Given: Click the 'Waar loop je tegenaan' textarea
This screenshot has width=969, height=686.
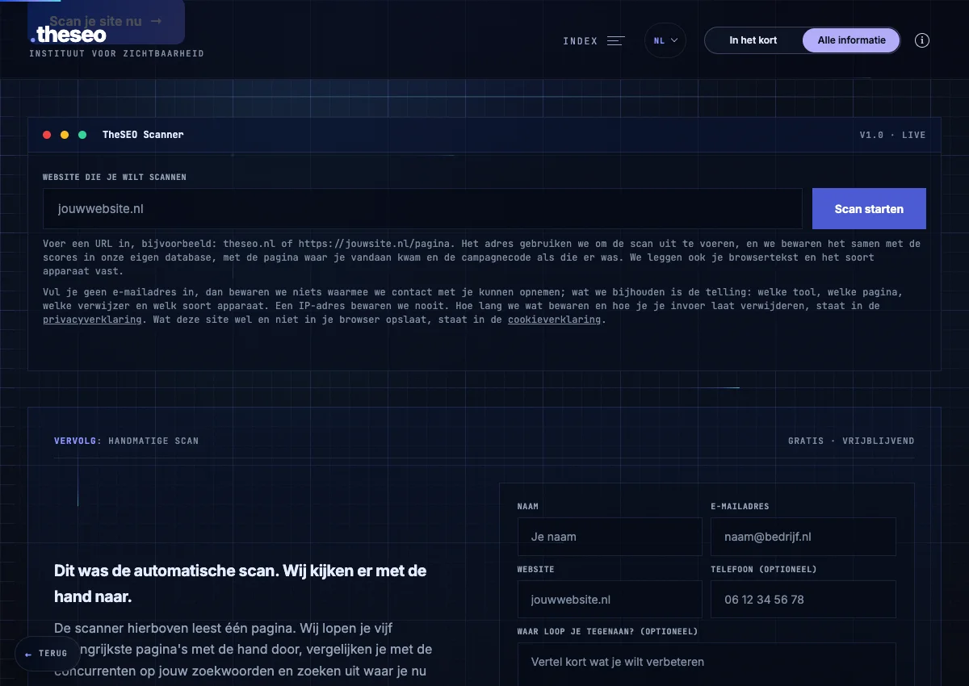Looking at the screenshot, I should tap(707, 663).
